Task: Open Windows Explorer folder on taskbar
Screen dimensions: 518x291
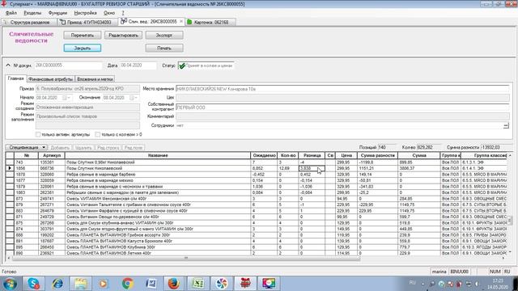Action: 81,284
